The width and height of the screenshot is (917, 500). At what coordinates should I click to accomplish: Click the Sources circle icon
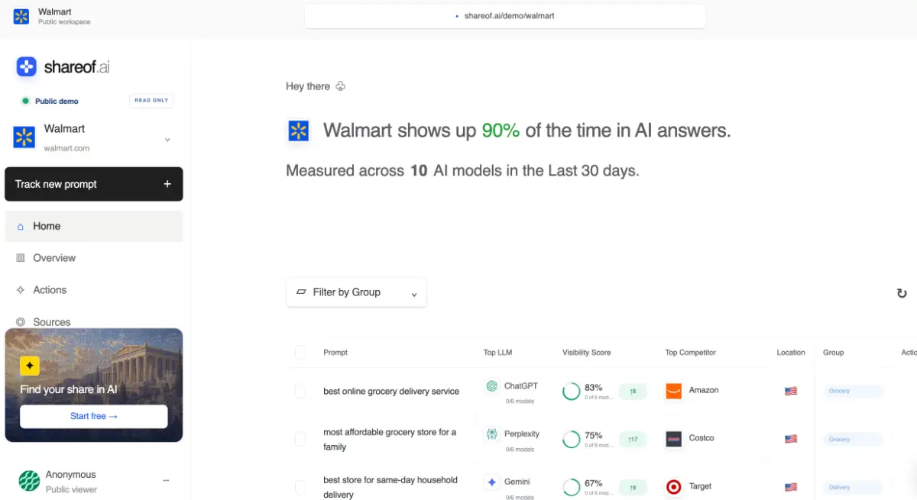pos(21,322)
